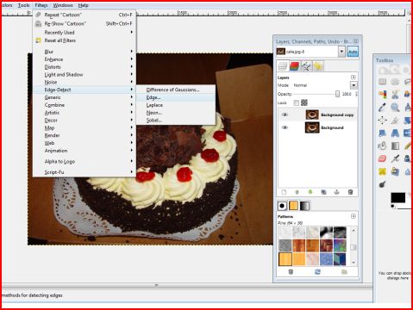Select the Ellipse Select tool in Toolbox

(x=395, y=82)
